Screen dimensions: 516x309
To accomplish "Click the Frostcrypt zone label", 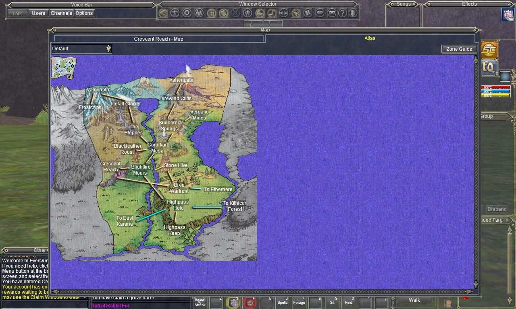I will click(89, 107).
